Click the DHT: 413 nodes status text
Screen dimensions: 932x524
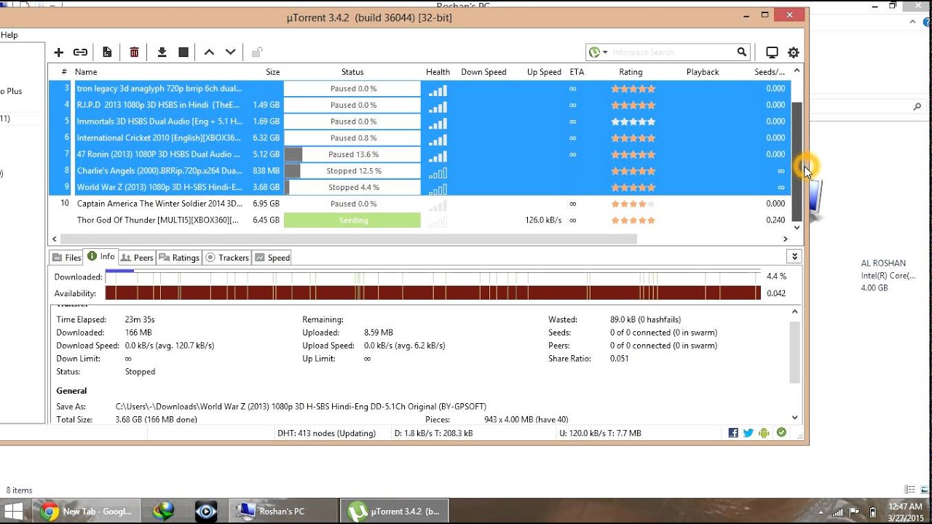(326, 433)
